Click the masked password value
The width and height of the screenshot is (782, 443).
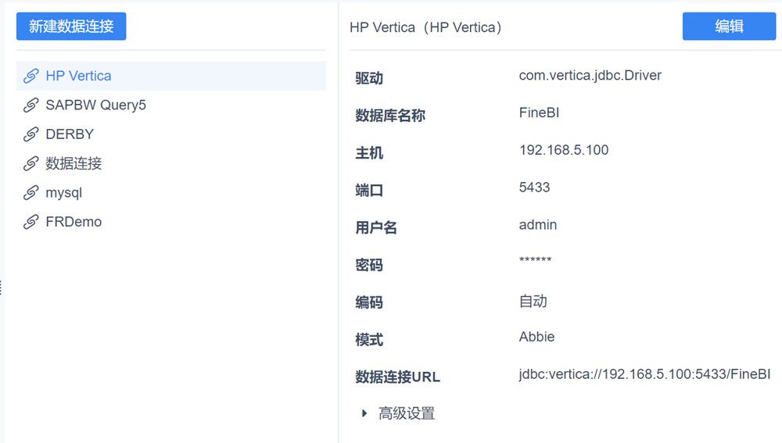pyautogui.click(x=535, y=261)
